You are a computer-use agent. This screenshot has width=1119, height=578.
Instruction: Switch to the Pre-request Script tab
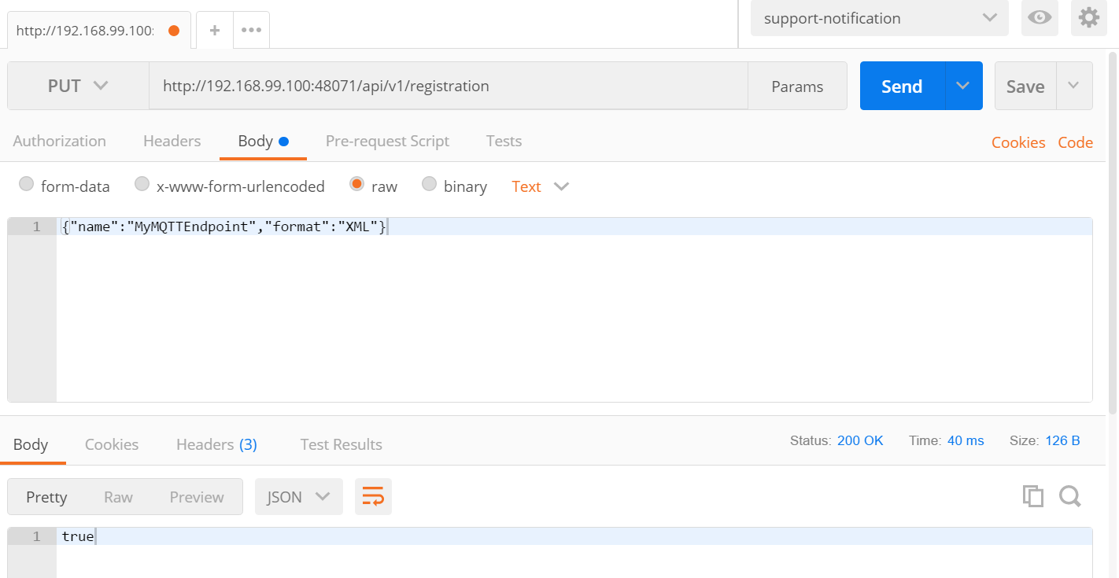click(387, 141)
